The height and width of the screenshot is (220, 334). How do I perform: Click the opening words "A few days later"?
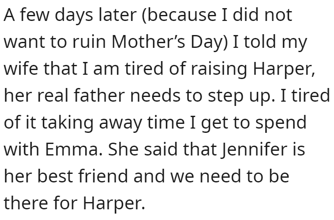point(70,15)
